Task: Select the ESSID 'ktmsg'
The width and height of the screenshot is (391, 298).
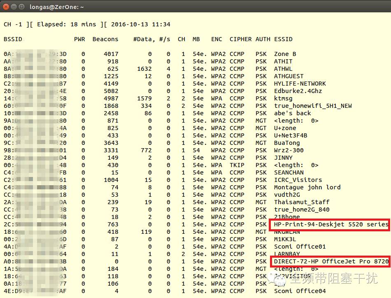Action: 283,98
